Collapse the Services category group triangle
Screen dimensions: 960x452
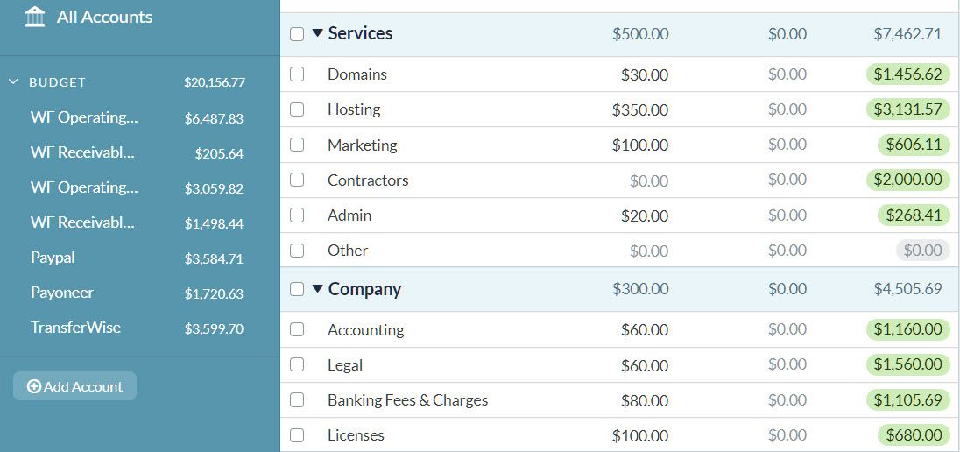(x=317, y=33)
